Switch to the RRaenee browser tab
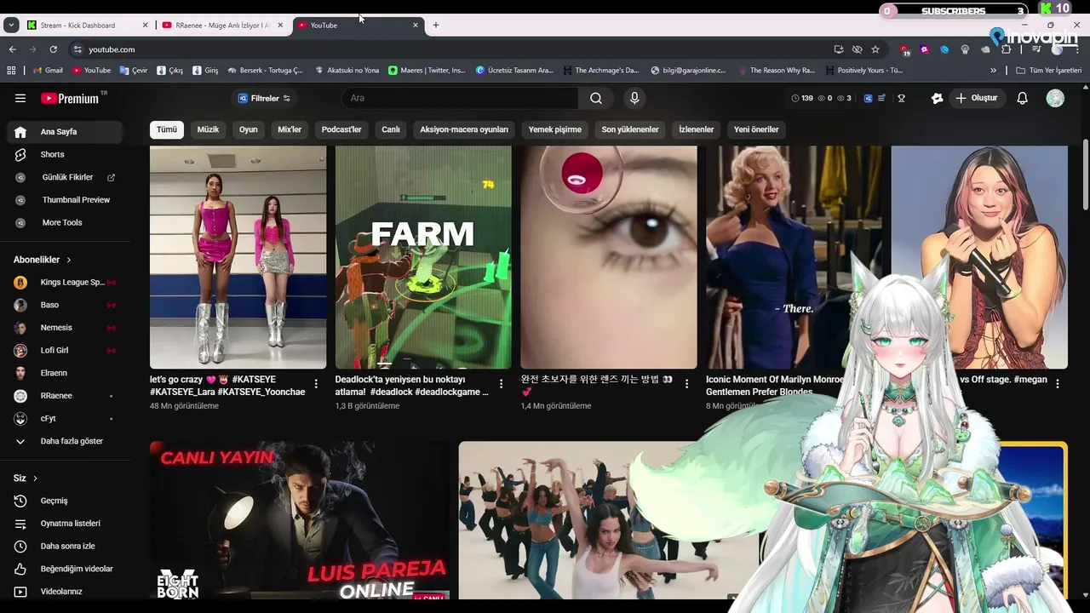1090x613 pixels. pos(222,26)
